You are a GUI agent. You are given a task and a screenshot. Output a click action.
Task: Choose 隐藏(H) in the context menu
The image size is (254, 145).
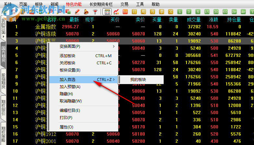pyautogui.click(x=83, y=94)
